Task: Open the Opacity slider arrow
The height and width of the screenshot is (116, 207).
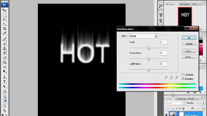Action: pos(203,103)
